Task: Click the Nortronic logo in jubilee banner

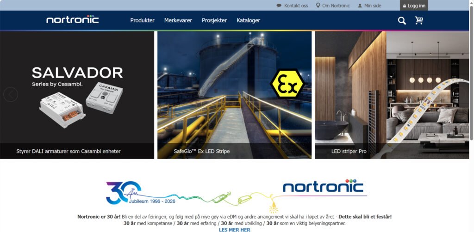Action: [x=323, y=186]
